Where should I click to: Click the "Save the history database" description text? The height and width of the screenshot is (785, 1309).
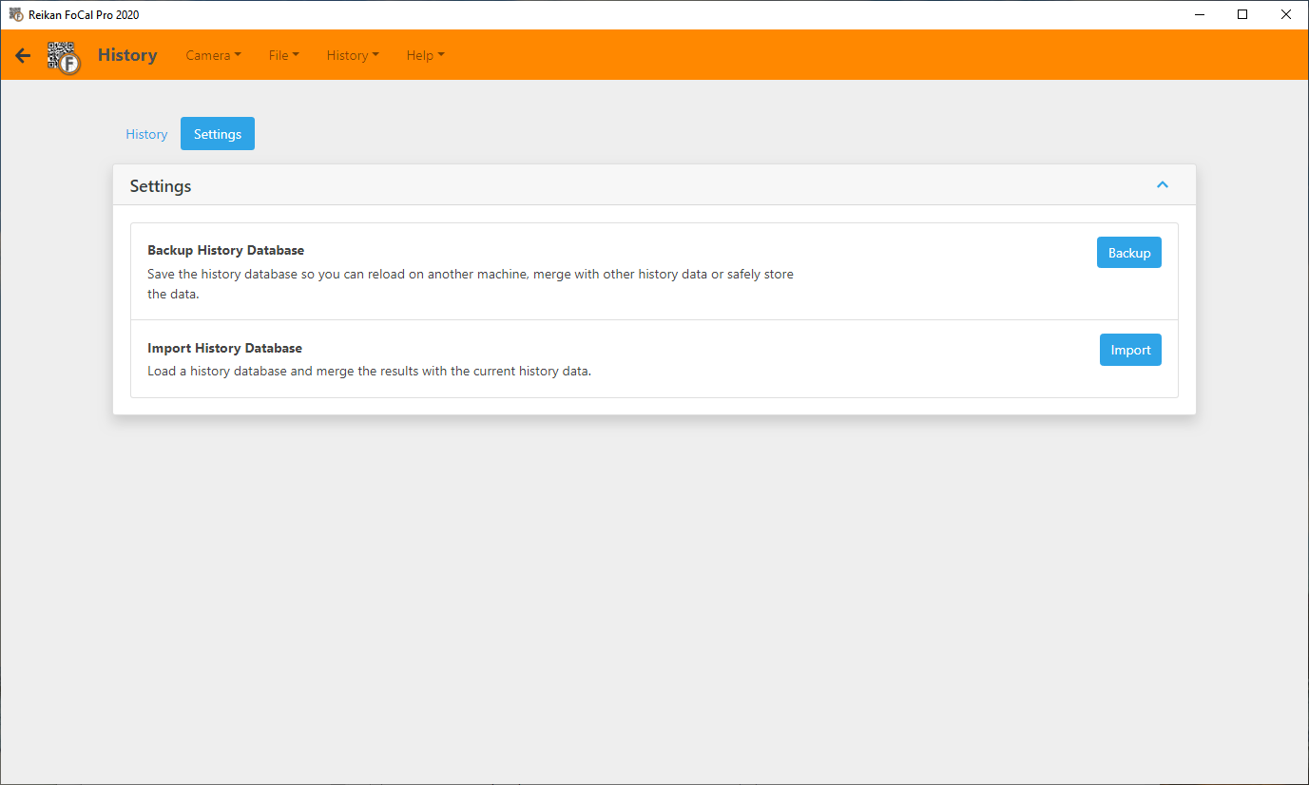471,284
